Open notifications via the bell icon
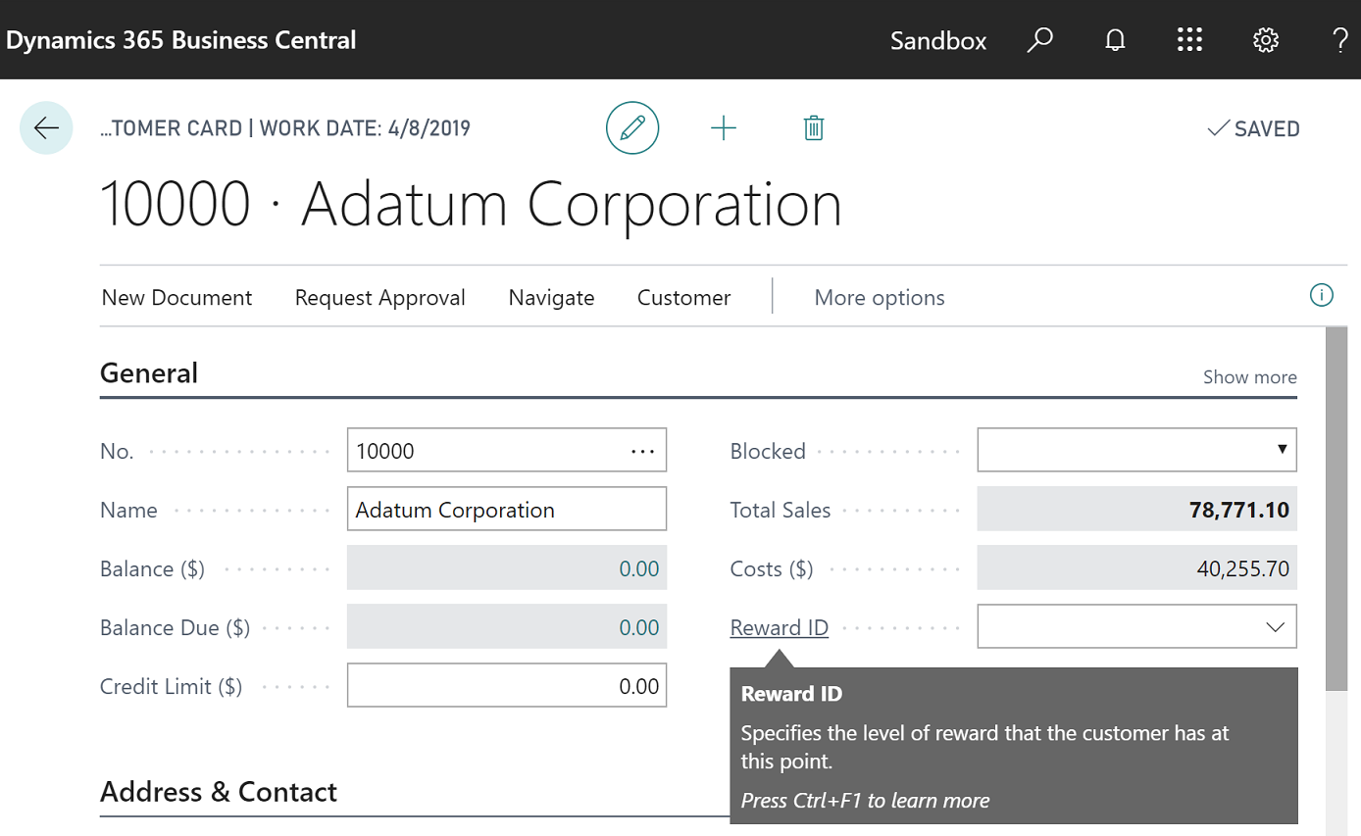Image resolution: width=1361 pixels, height=836 pixels. [1115, 40]
